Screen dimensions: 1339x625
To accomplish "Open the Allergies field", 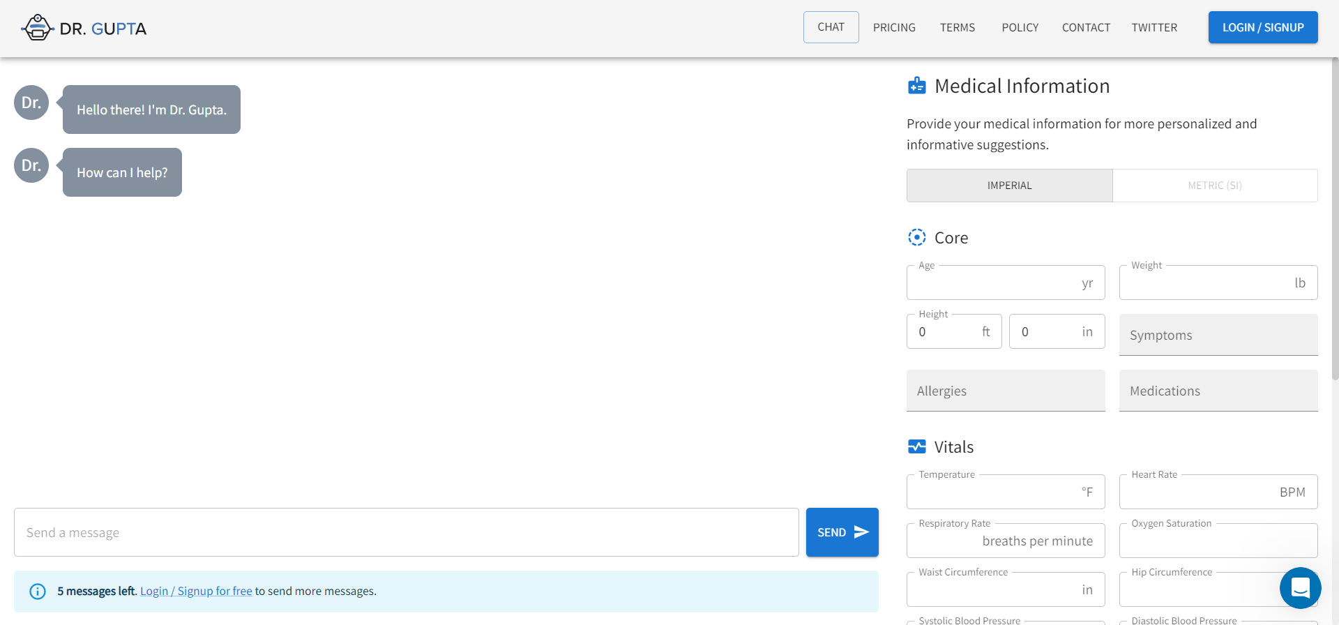I will click(1006, 391).
